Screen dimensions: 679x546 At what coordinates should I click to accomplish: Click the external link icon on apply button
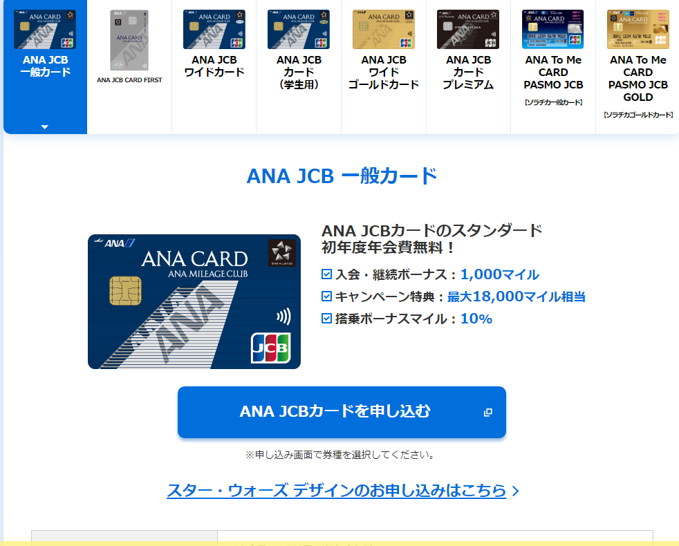point(488,412)
